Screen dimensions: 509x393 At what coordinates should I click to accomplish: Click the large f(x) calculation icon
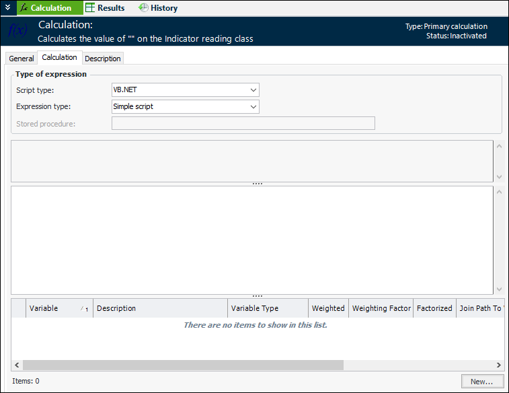17,31
